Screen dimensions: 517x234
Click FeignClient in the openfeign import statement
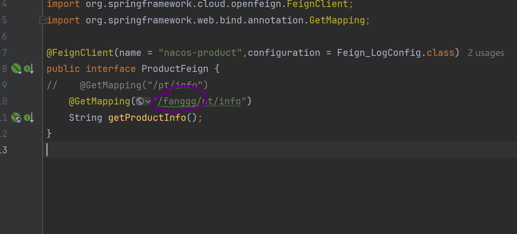click(x=318, y=5)
